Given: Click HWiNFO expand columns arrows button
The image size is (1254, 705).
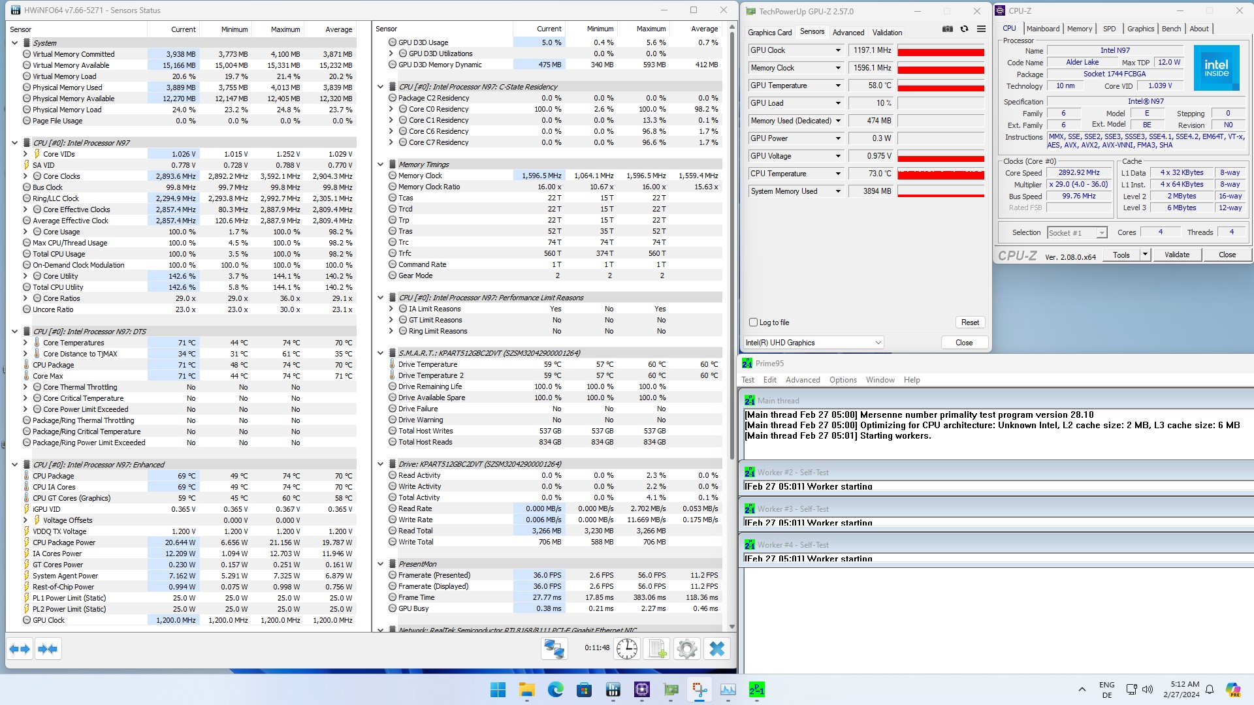Looking at the screenshot, I should (20, 649).
